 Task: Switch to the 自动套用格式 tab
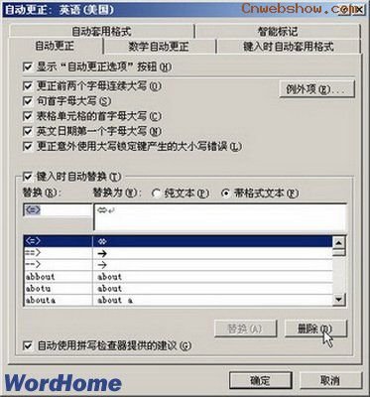[x=101, y=32]
